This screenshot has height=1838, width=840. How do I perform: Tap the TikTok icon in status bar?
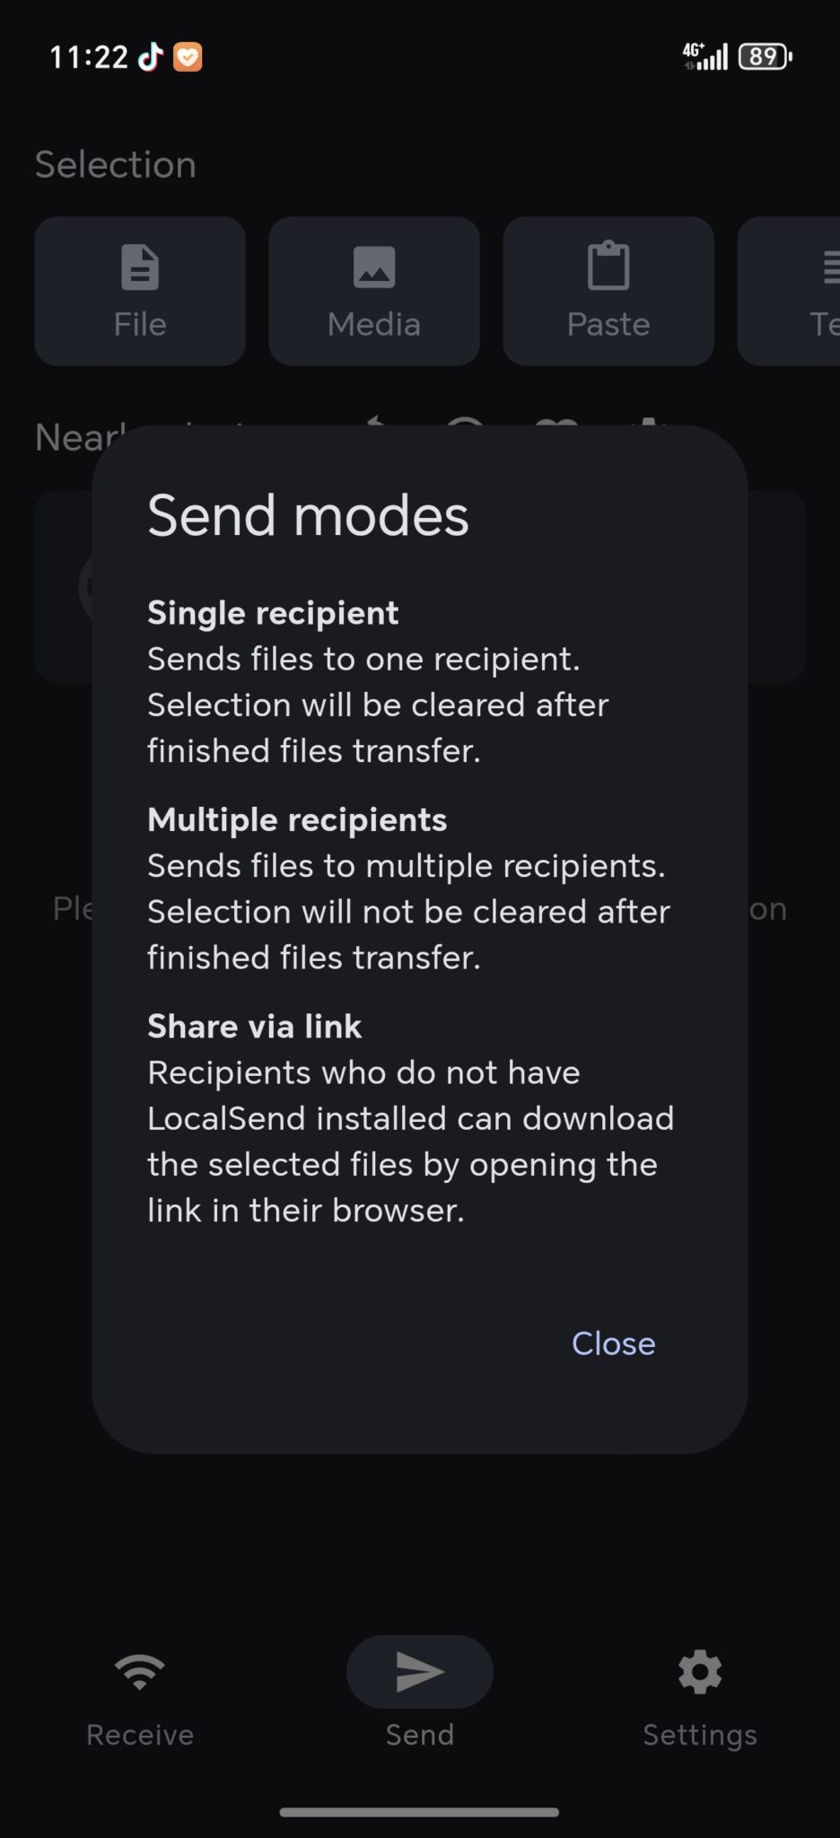tap(151, 57)
